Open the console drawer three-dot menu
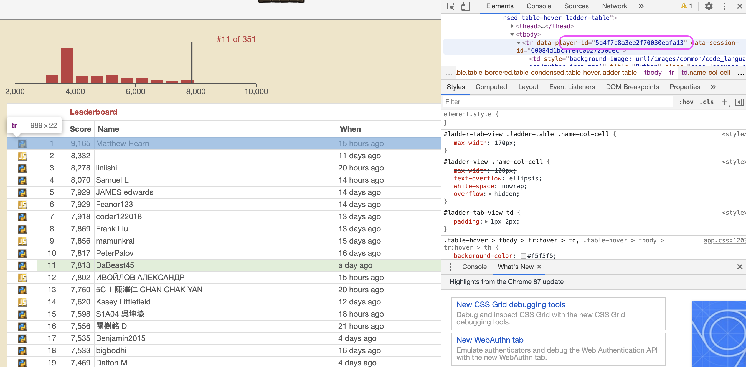Screen dimensions: 746x367 [450, 267]
